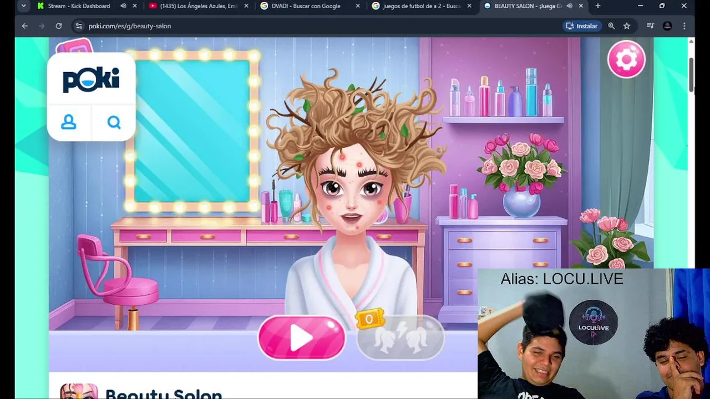
Task: Close the Stream - Kick Dashboard tab
Action: coord(135,6)
